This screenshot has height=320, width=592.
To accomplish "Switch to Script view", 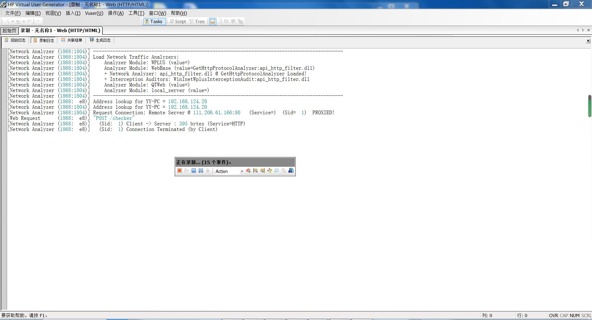I will coord(178,21).
